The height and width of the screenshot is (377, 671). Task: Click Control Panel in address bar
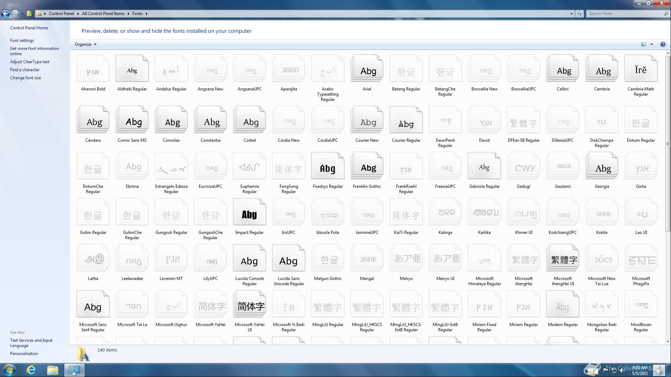62,14
